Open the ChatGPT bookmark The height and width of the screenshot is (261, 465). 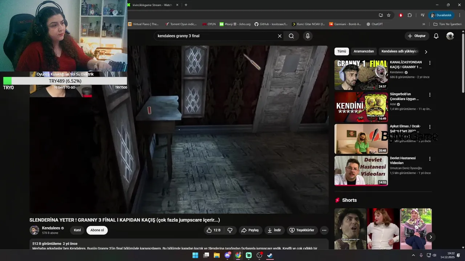pos(375,24)
